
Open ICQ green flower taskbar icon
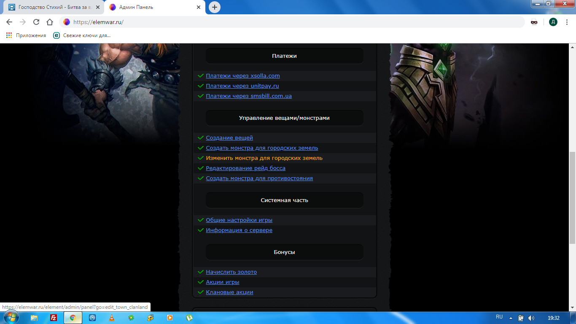131,318
